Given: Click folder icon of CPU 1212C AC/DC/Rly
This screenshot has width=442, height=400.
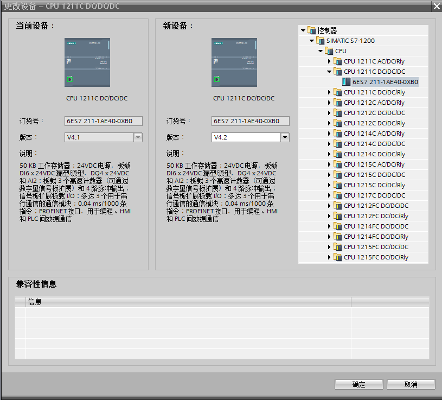Looking at the screenshot, I should pos(338,103).
